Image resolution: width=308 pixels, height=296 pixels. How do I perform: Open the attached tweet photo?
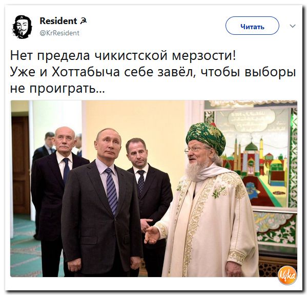154,188
